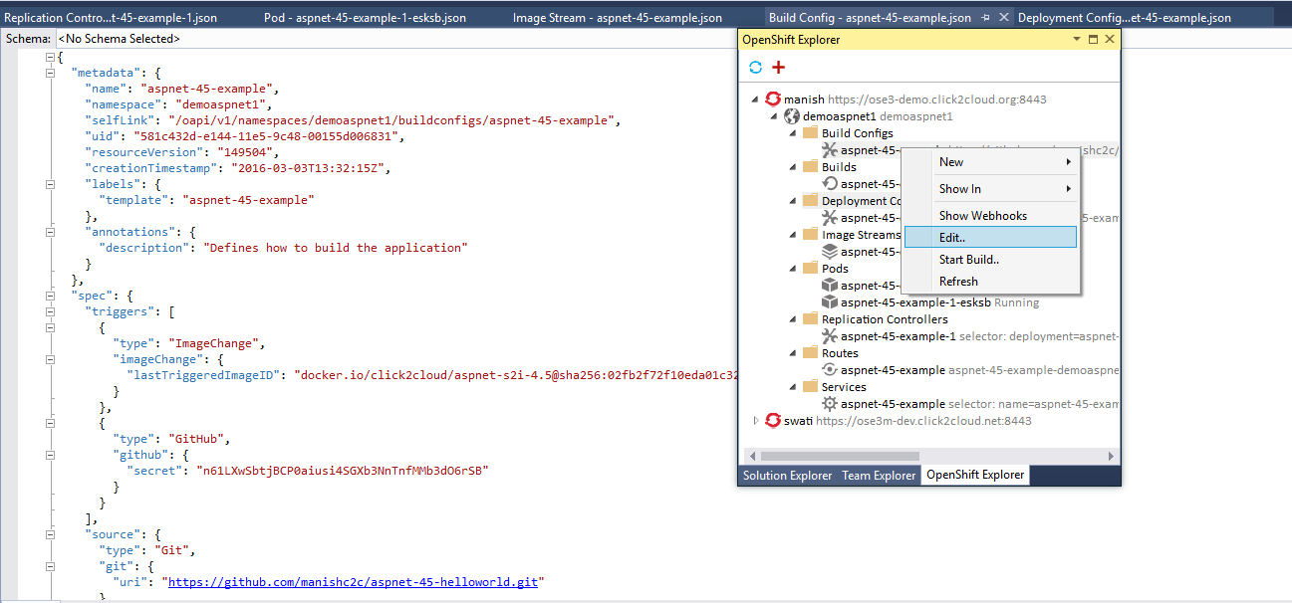Image resolution: width=1292 pixels, height=603 pixels.
Task: Click the red plus add connection icon
Action: pos(779,67)
